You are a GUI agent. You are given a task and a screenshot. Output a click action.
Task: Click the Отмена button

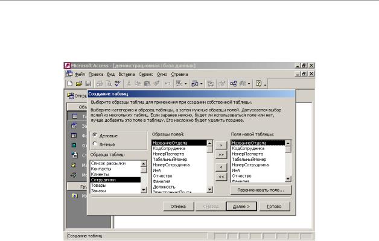(x=179, y=206)
